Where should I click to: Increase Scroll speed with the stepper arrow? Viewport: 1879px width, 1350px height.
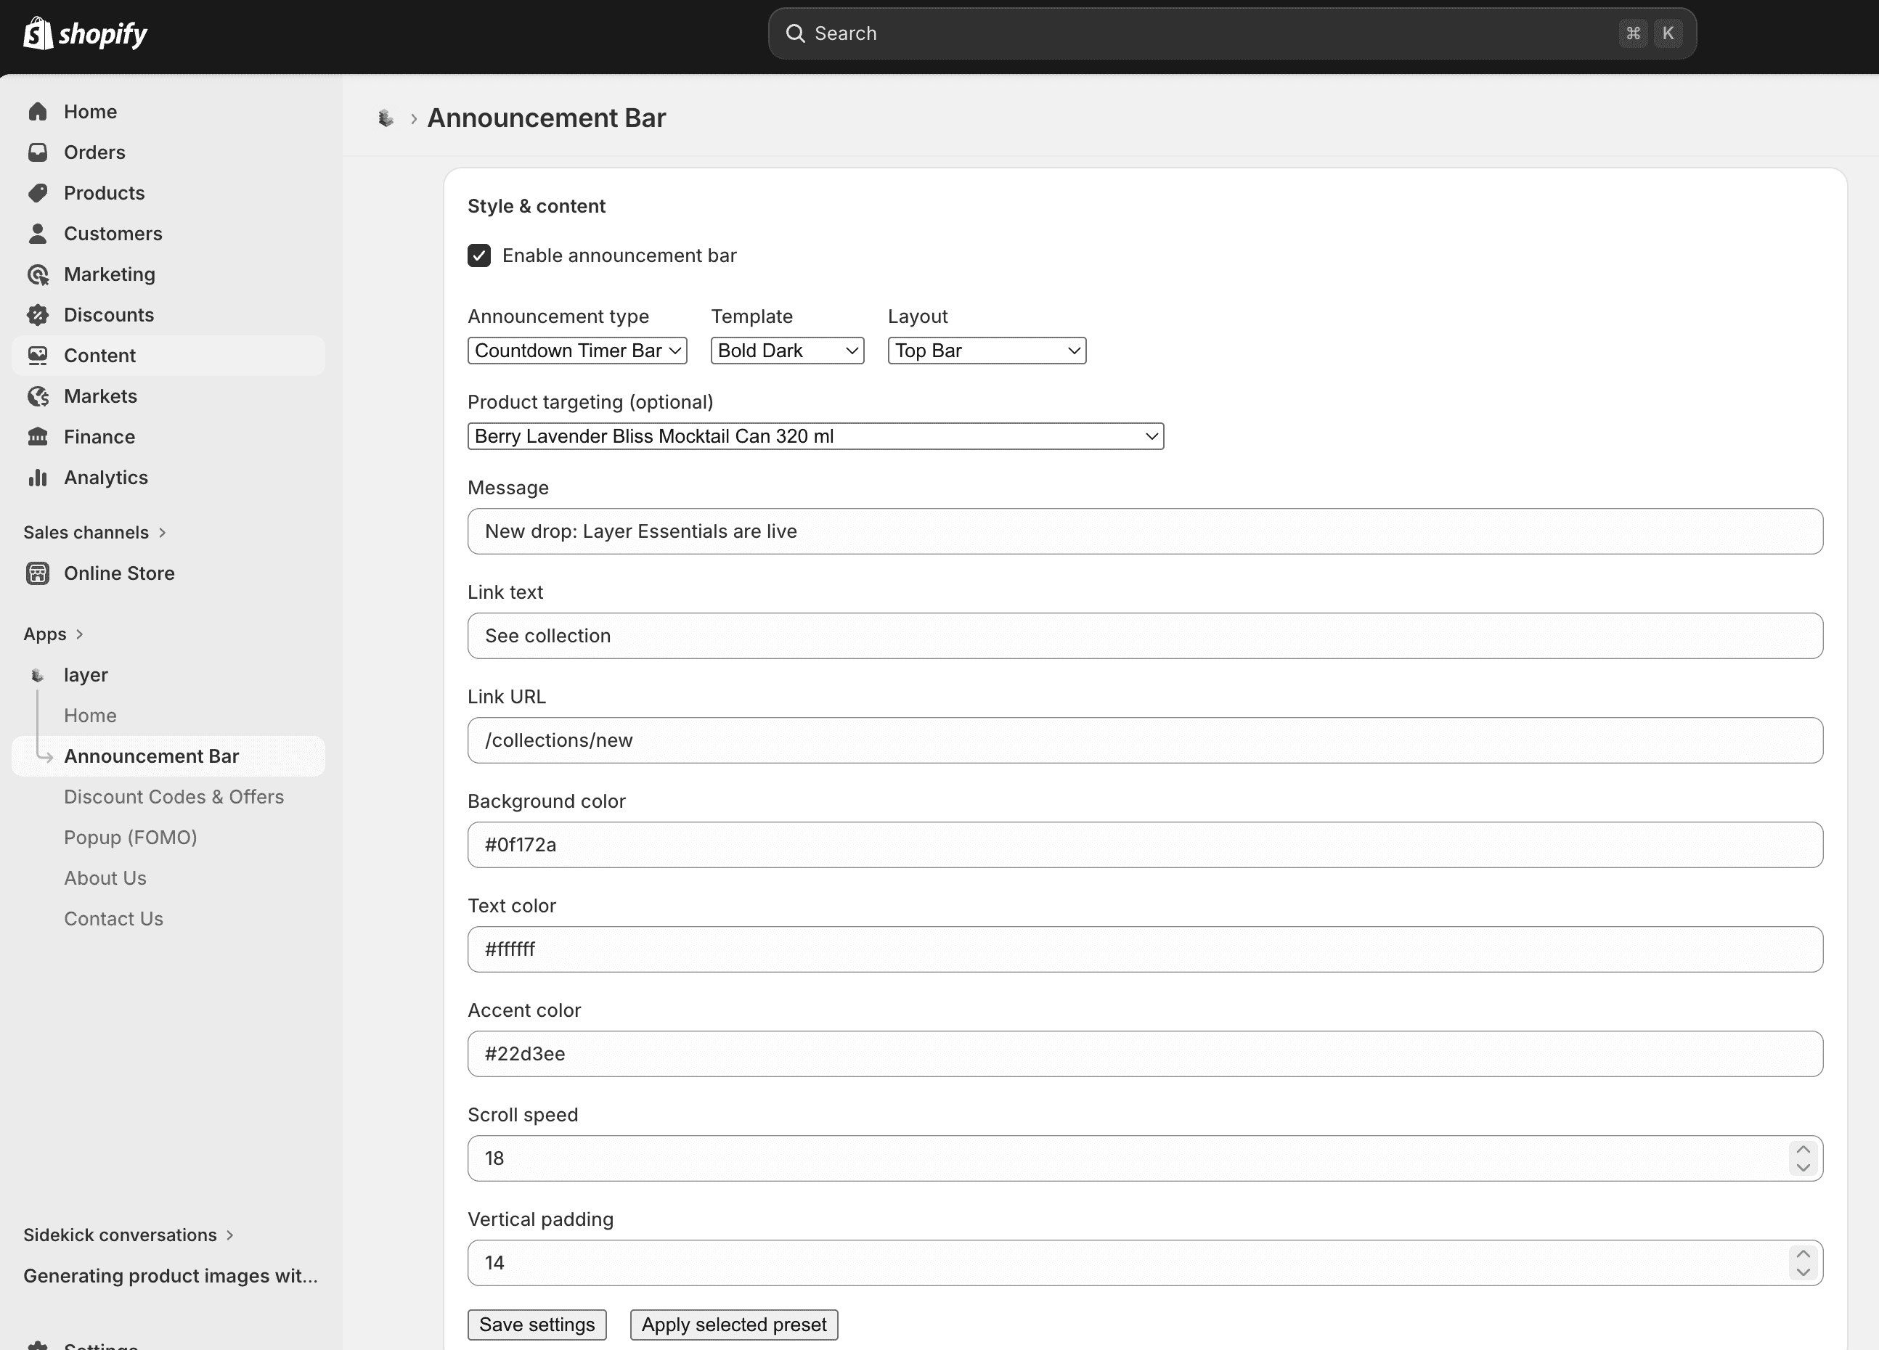tap(1803, 1149)
